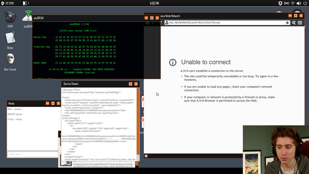
Task: Click the Enter note input field
Action: click(x=33, y=154)
